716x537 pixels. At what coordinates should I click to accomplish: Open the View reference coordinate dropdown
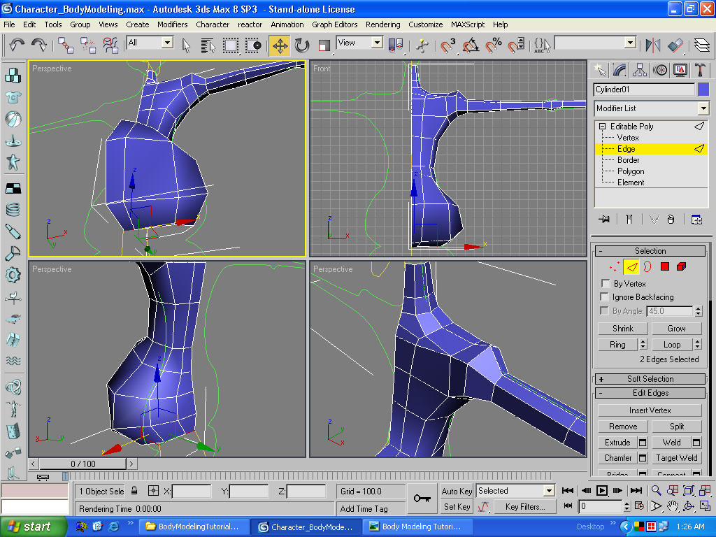[x=377, y=43]
